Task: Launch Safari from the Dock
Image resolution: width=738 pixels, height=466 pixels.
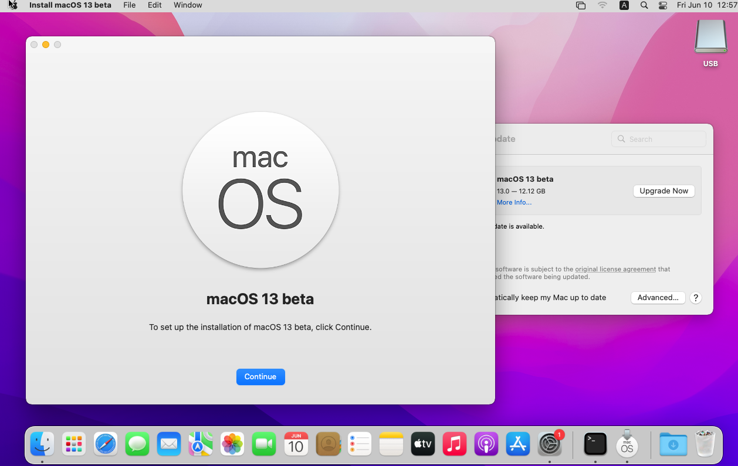Action: [x=106, y=444]
